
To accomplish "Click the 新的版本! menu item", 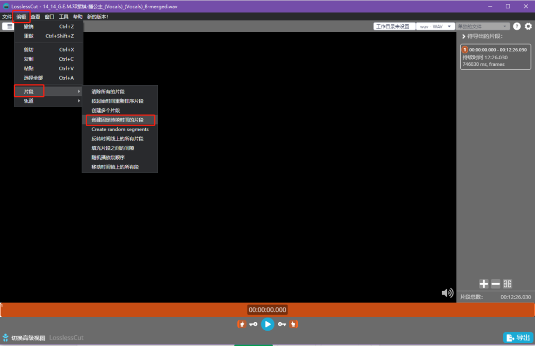I will (98, 17).
